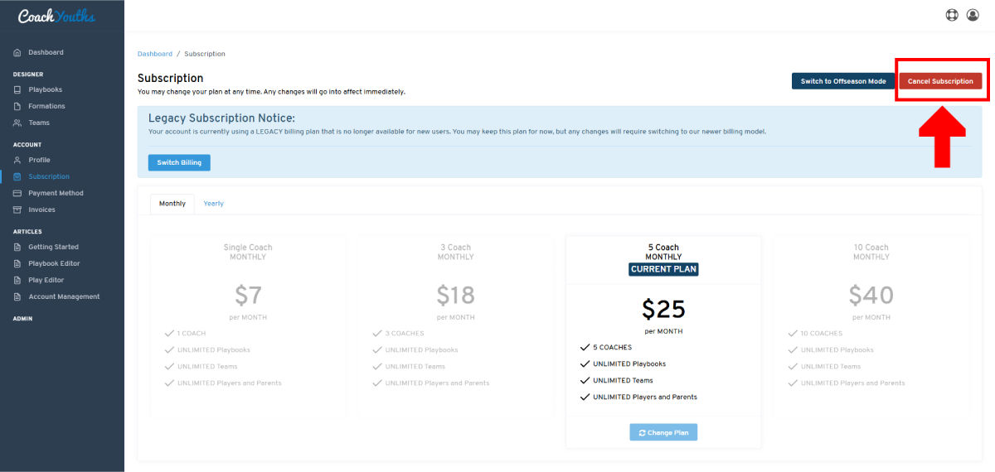Click the Play Editor article icon
The height and width of the screenshot is (472, 995).
point(17,280)
